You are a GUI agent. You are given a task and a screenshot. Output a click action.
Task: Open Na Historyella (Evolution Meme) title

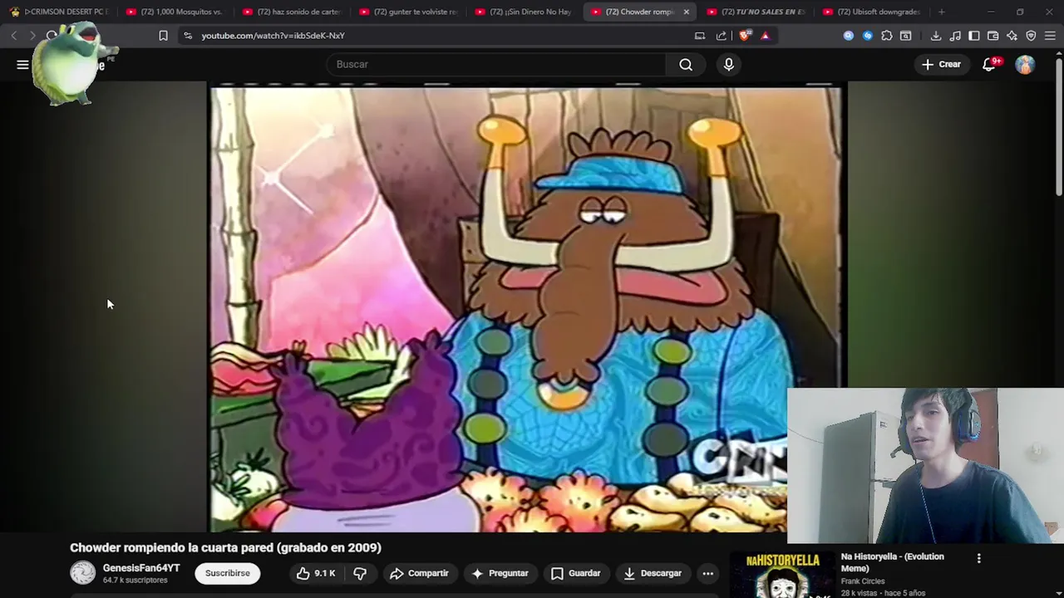(893, 562)
